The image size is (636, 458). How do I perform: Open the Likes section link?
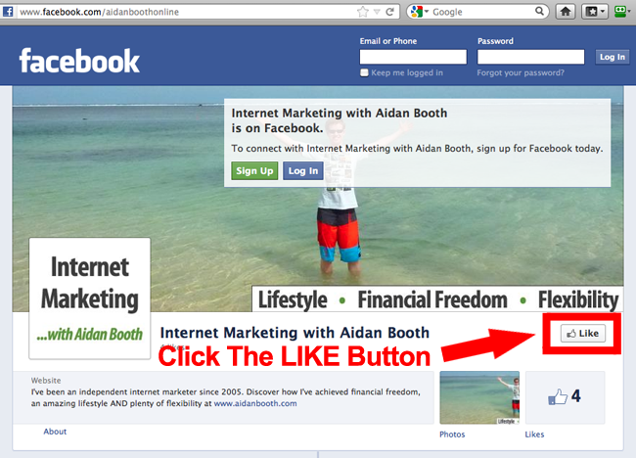(x=534, y=435)
